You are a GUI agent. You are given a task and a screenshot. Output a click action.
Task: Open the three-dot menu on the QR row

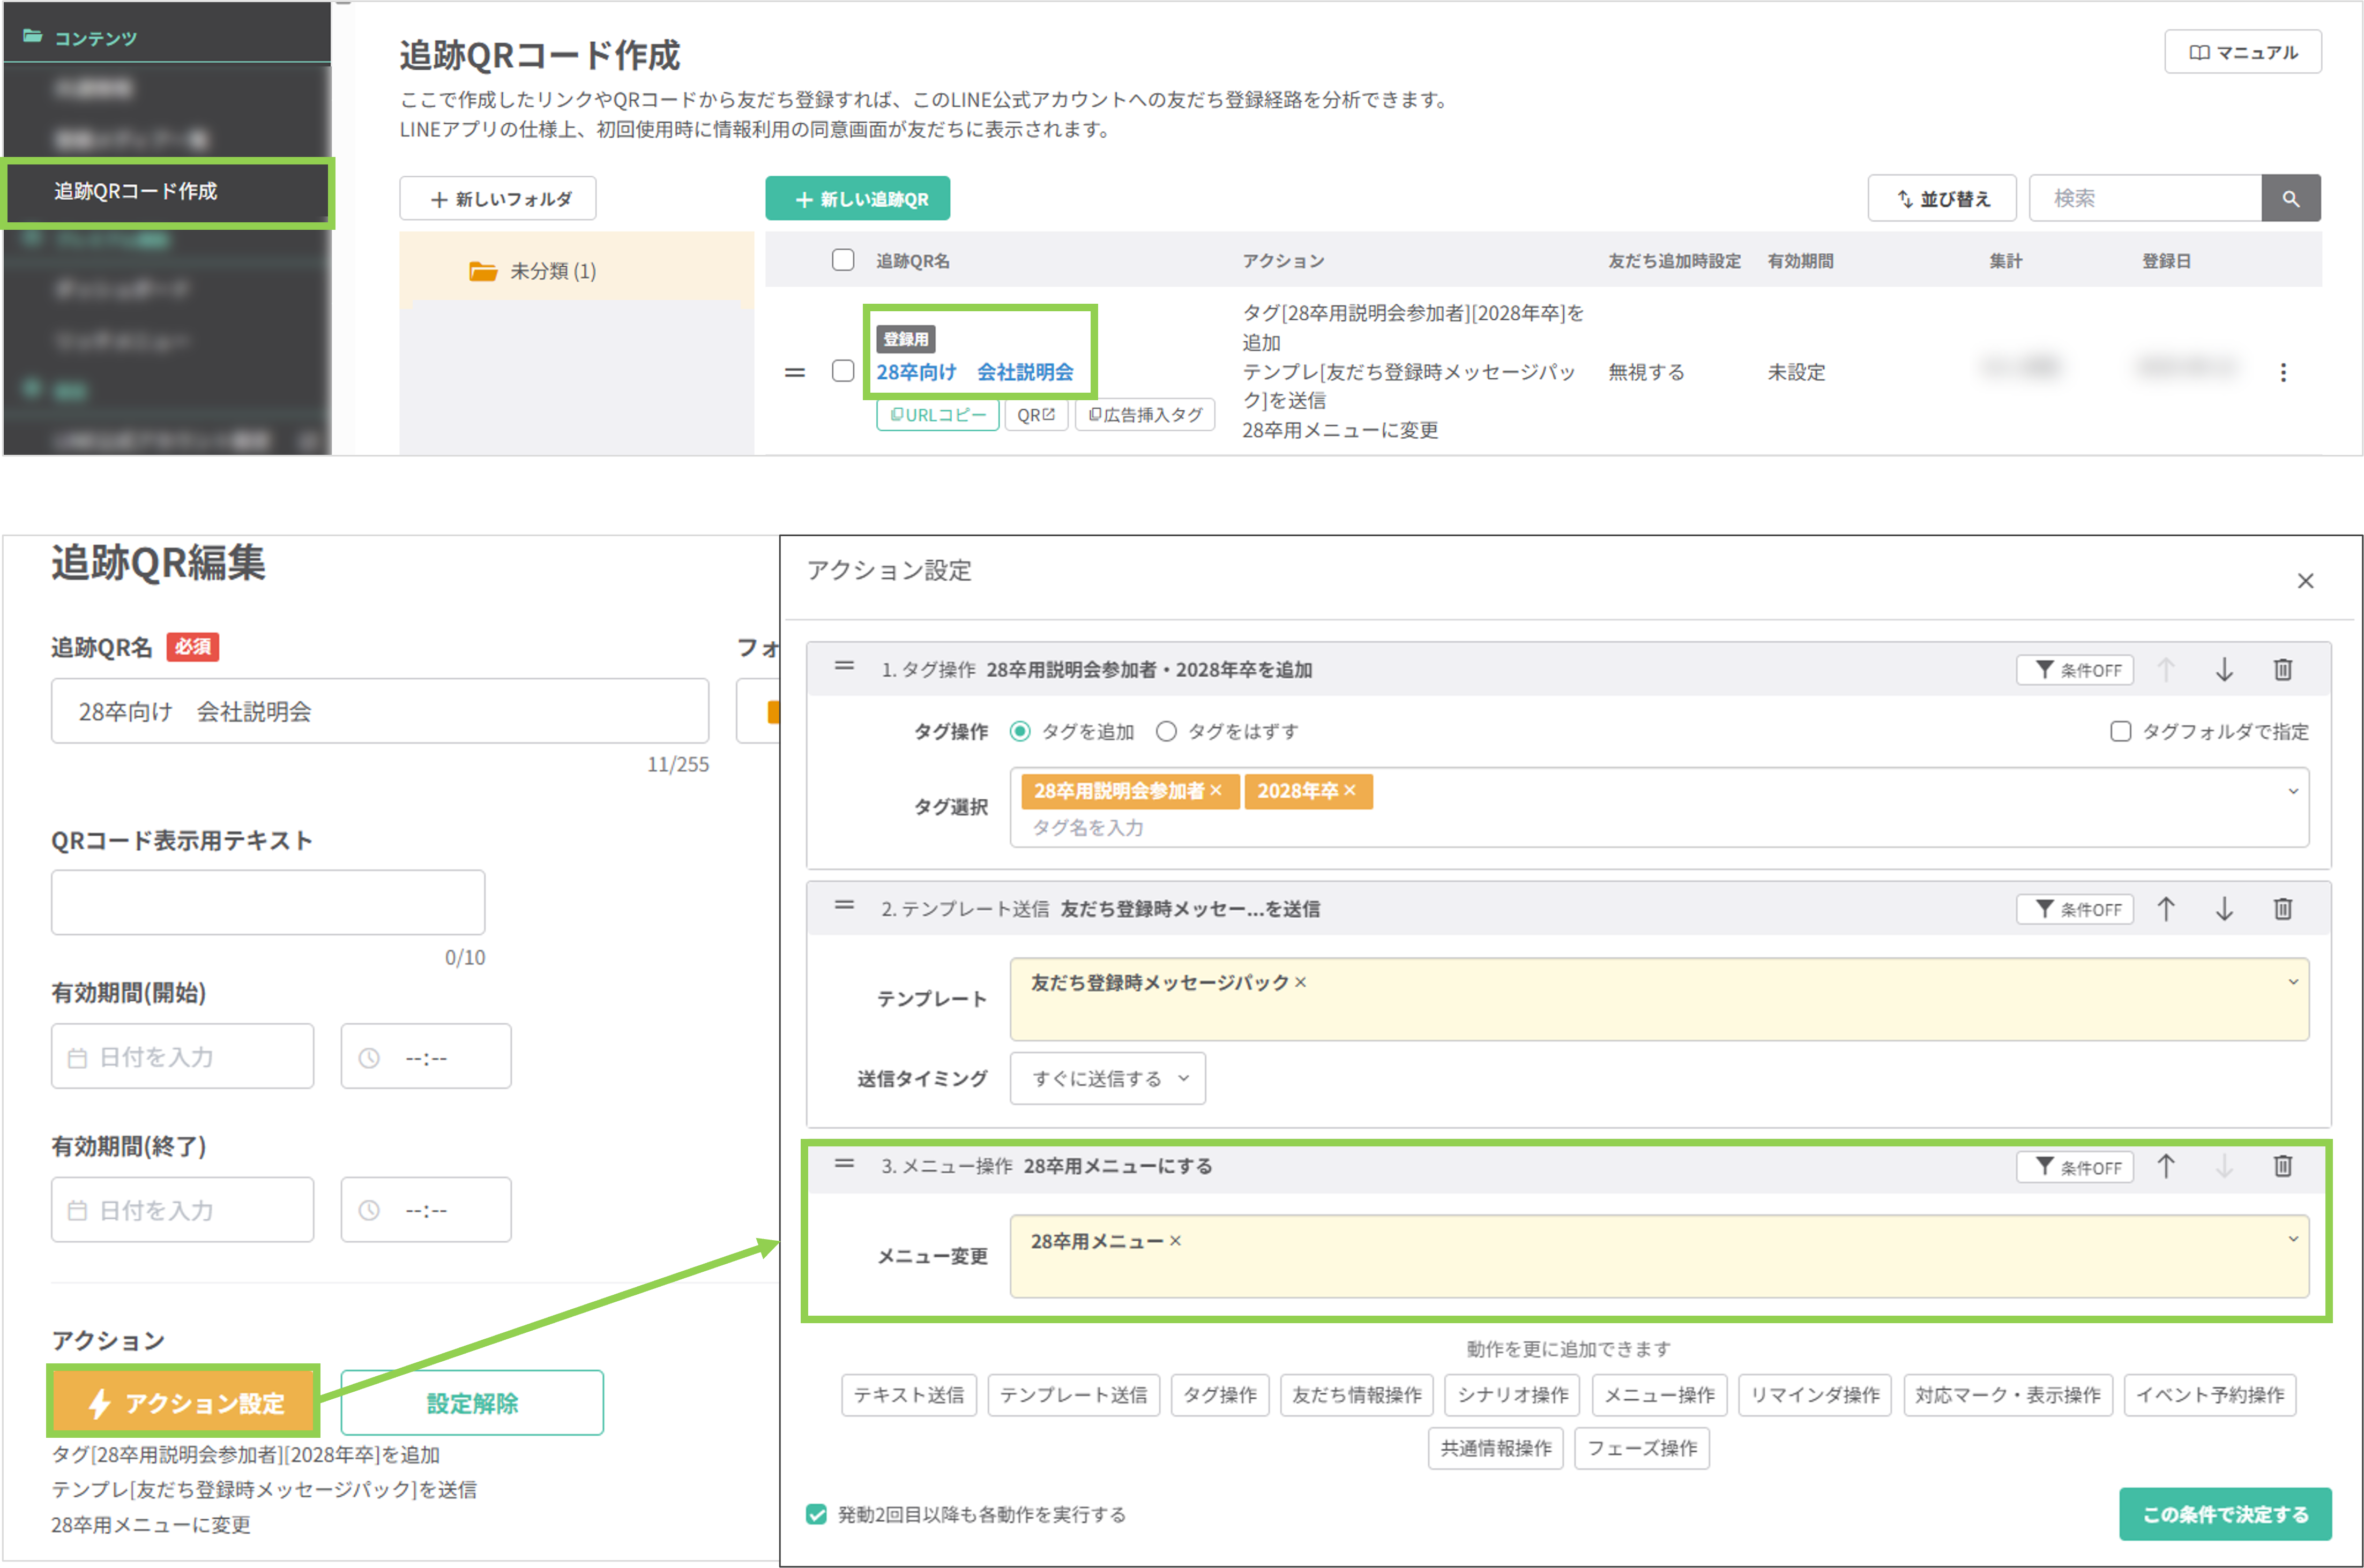(2284, 372)
